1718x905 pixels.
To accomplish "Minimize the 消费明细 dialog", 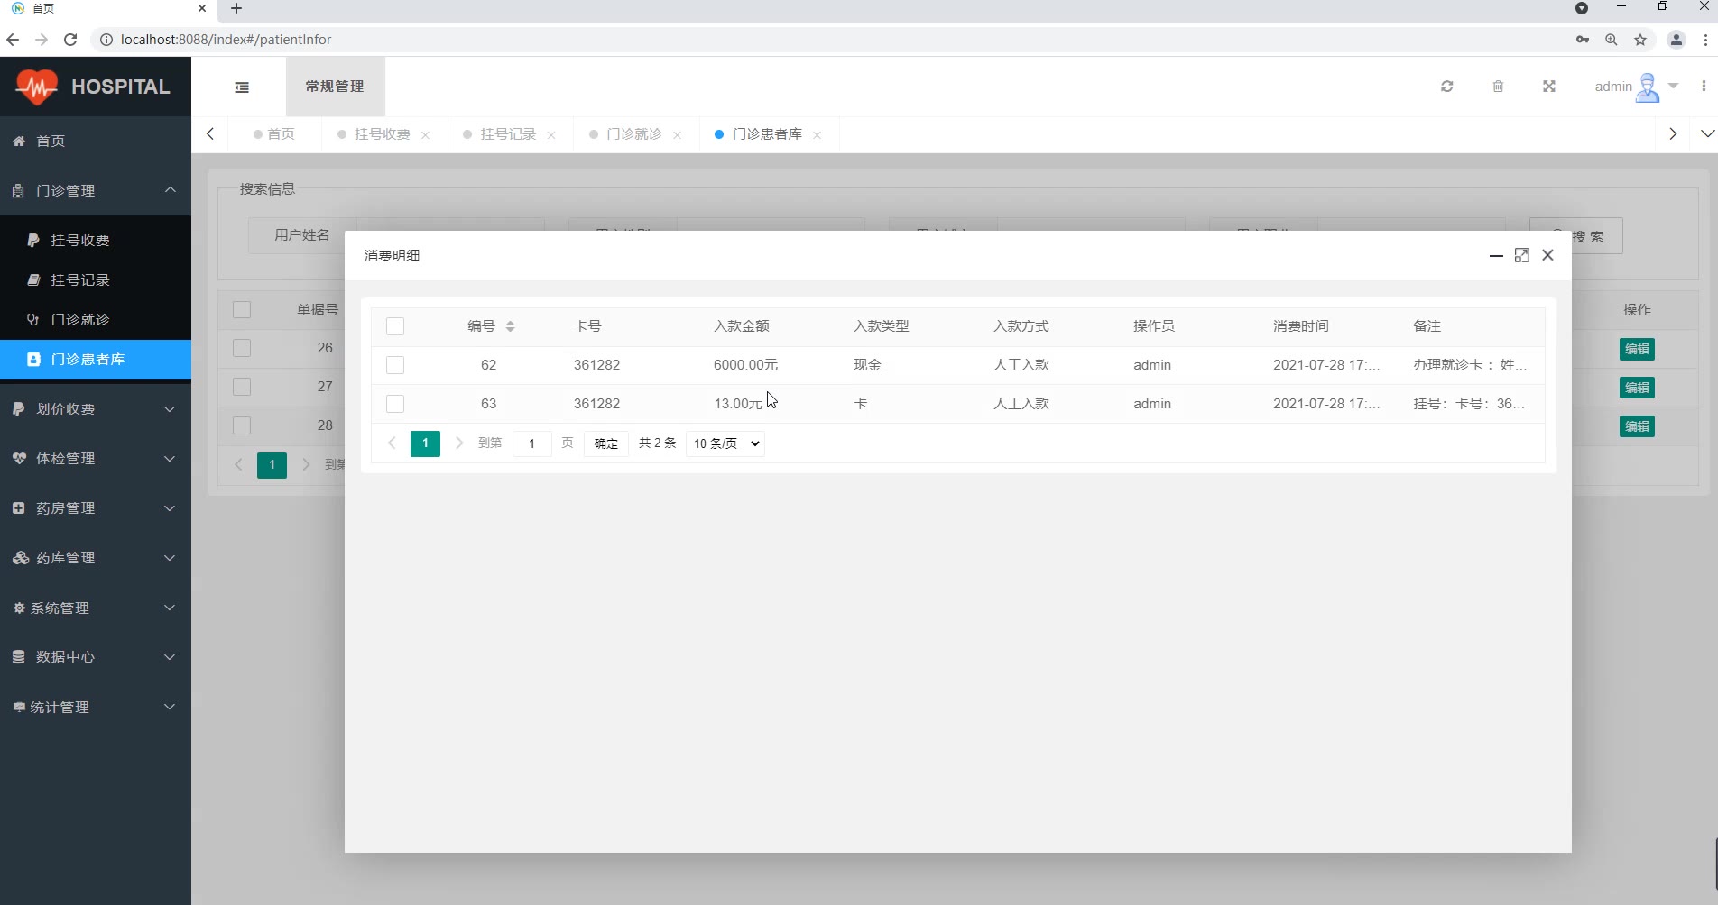I will [x=1496, y=256].
